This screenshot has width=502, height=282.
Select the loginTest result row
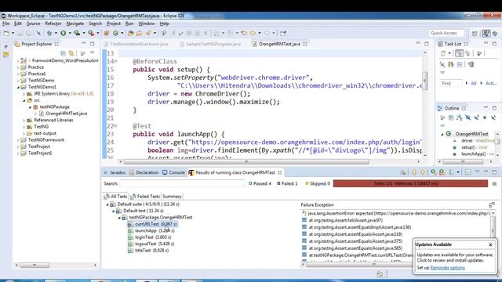click(150, 237)
